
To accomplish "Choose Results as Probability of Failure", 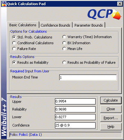I will pos(89,62).
